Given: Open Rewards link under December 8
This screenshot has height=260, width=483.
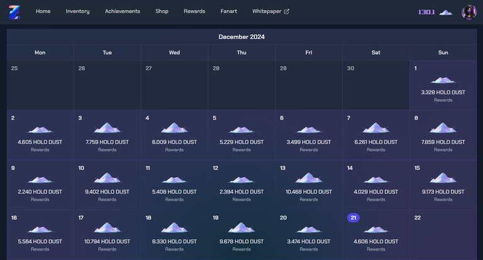Looking at the screenshot, I should point(443,150).
